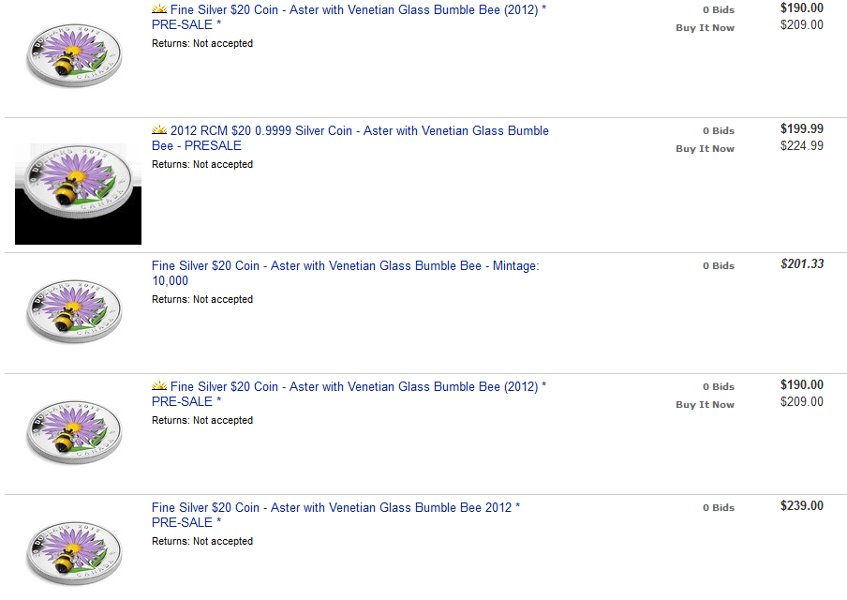Click $199.99 bid price on RCM listing
Image resolution: width=847 pixels, height=600 pixels.
click(802, 128)
